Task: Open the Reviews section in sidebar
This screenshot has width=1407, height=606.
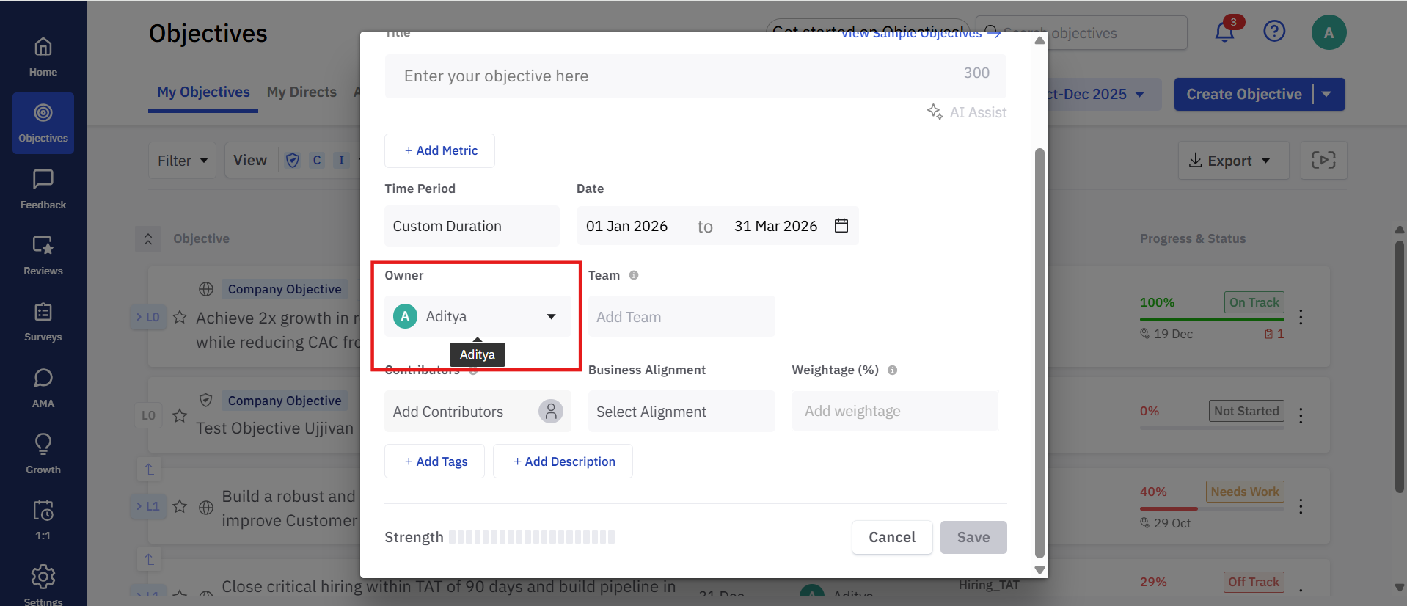Action: click(43, 255)
